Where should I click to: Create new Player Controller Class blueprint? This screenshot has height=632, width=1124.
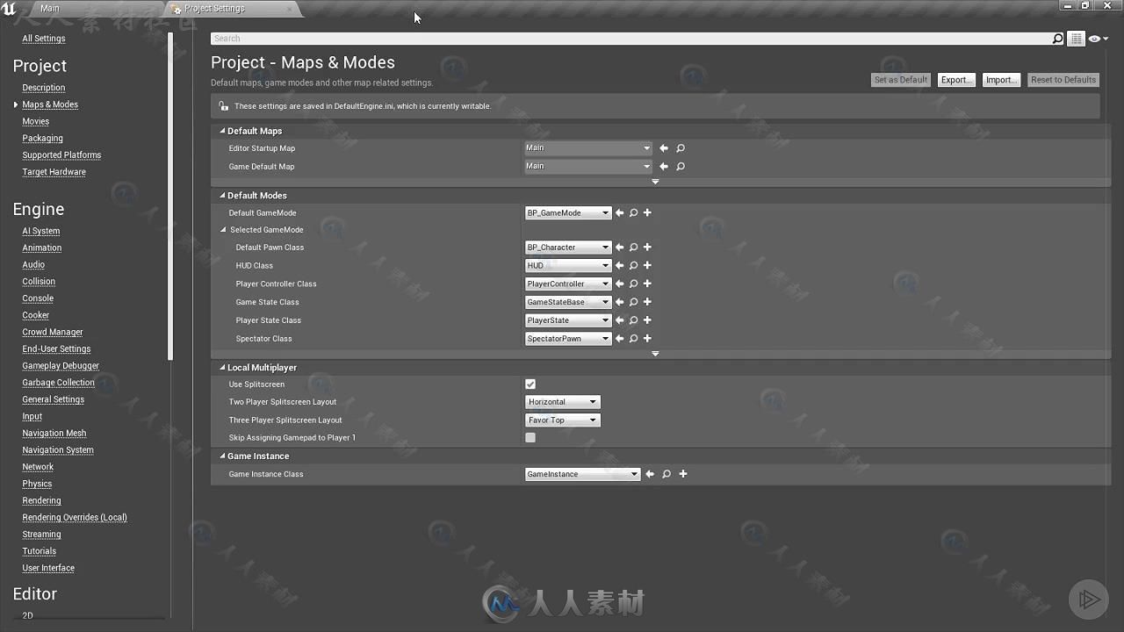(647, 284)
